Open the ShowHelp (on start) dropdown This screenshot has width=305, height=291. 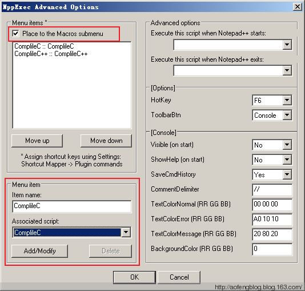[272, 160]
